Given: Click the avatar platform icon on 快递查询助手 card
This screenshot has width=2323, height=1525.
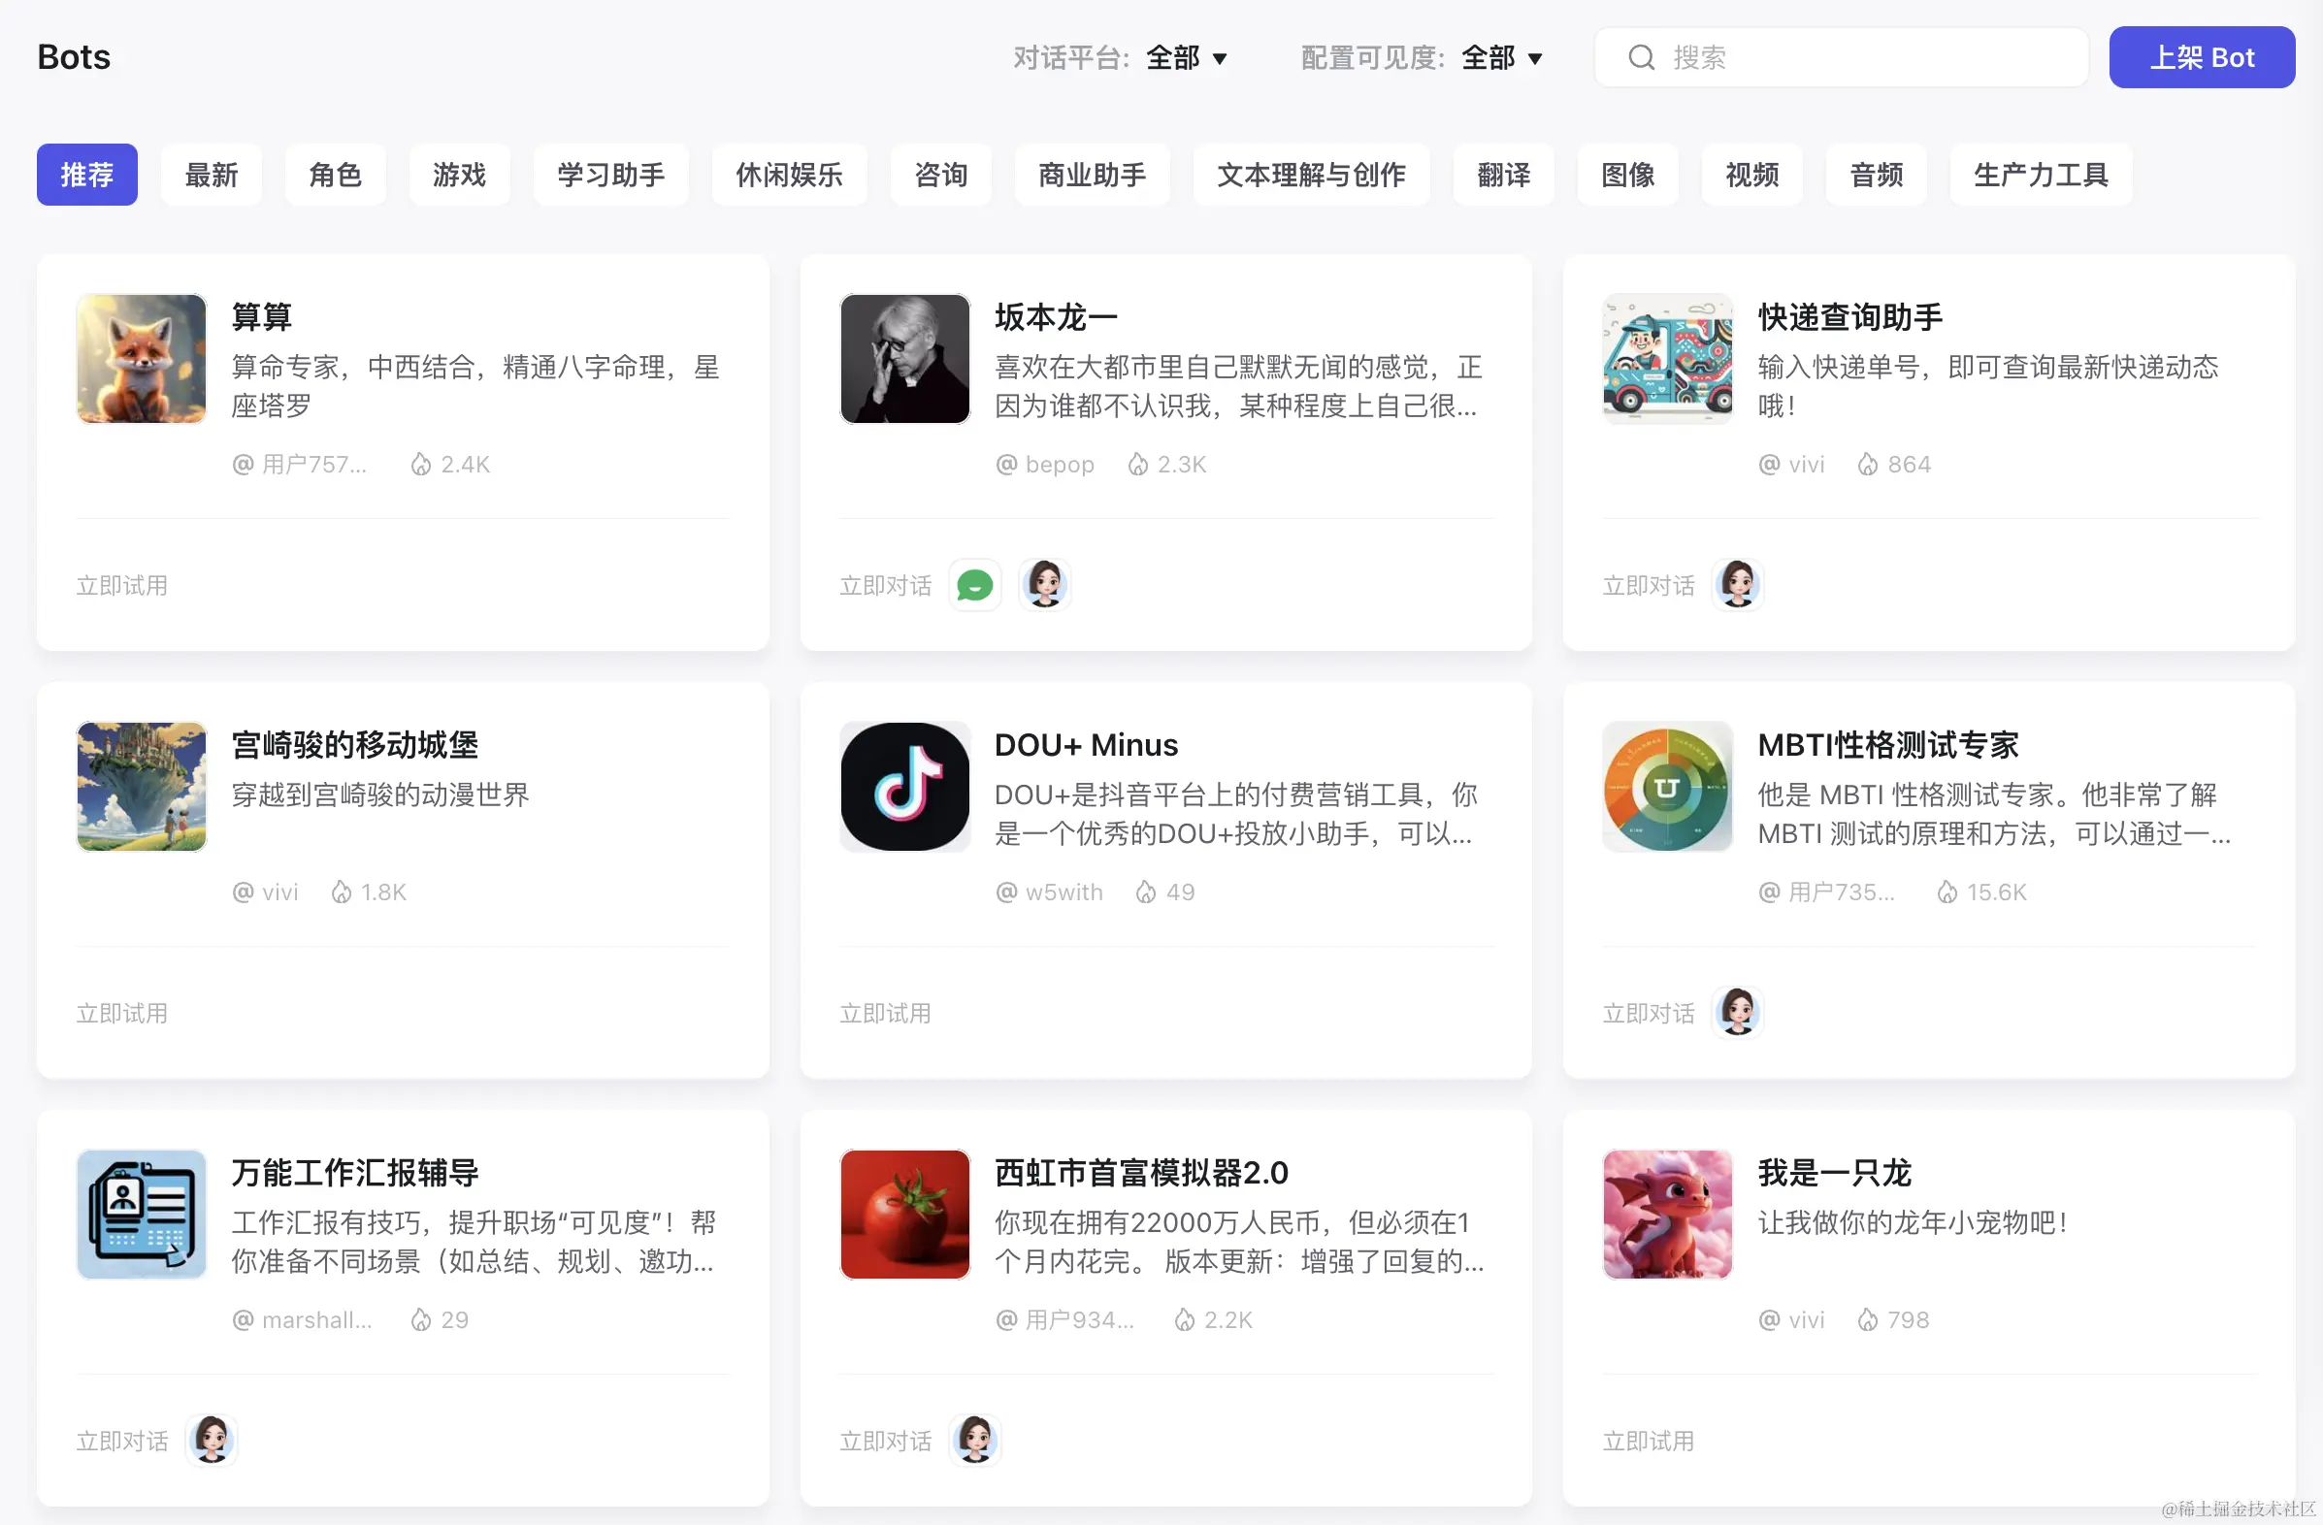Looking at the screenshot, I should [x=1737, y=585].
